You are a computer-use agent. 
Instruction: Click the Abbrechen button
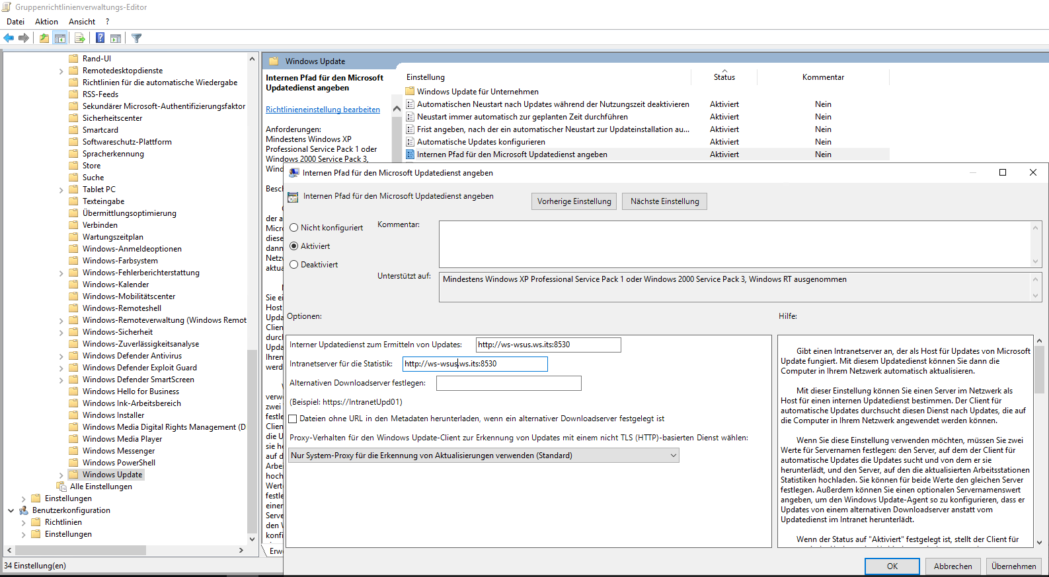pyautogui.click(x=953, y=566)
